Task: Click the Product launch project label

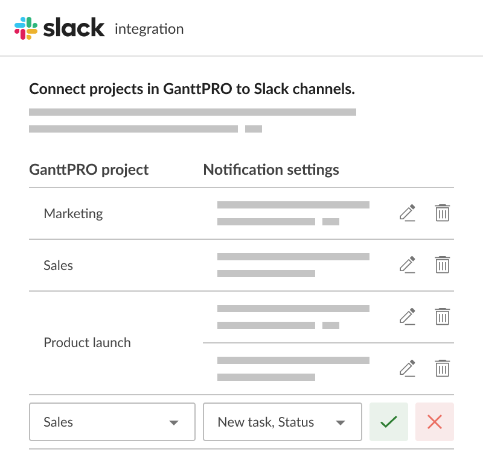Action: (87, 342)
